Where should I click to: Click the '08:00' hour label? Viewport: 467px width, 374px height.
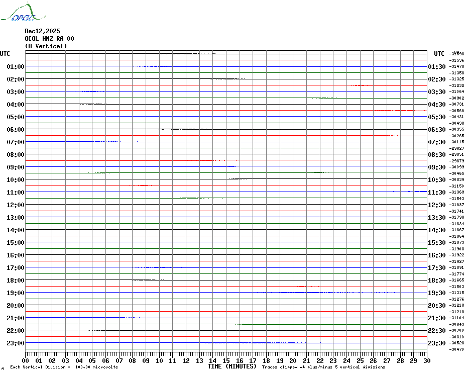click(16, 154)
